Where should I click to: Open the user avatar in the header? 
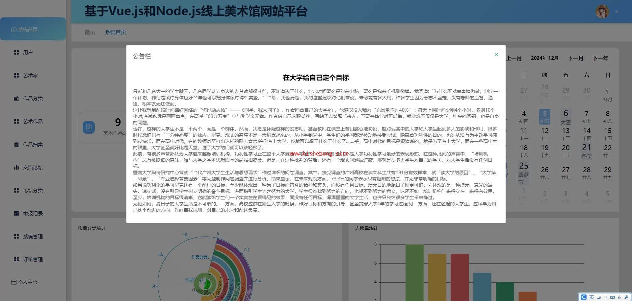pyautogui.click(x=602, y=12)
